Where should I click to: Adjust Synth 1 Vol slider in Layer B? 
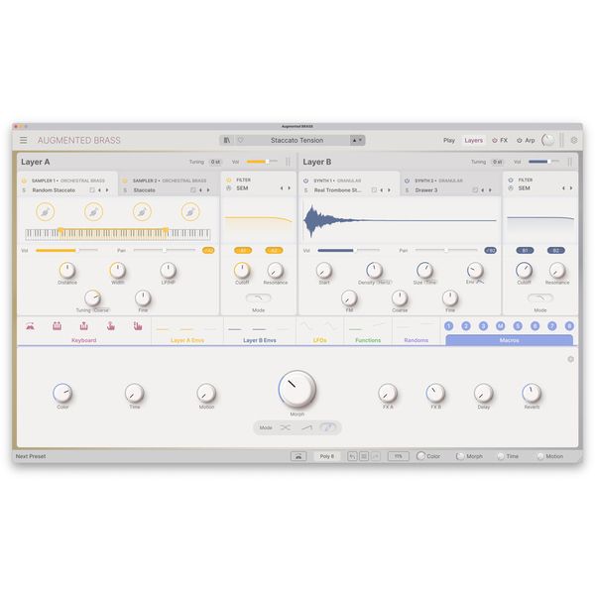coord(348,250)
